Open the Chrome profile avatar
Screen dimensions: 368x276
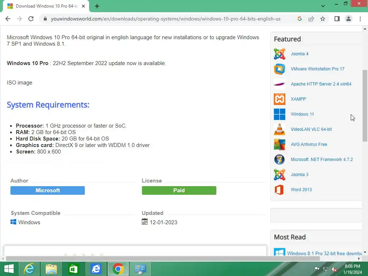349,19
